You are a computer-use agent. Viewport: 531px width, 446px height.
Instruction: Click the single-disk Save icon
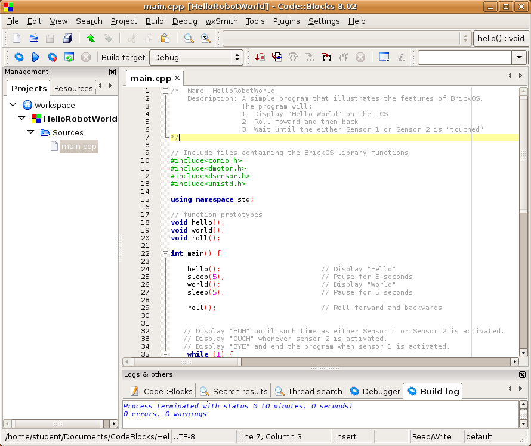click(50, 38)
